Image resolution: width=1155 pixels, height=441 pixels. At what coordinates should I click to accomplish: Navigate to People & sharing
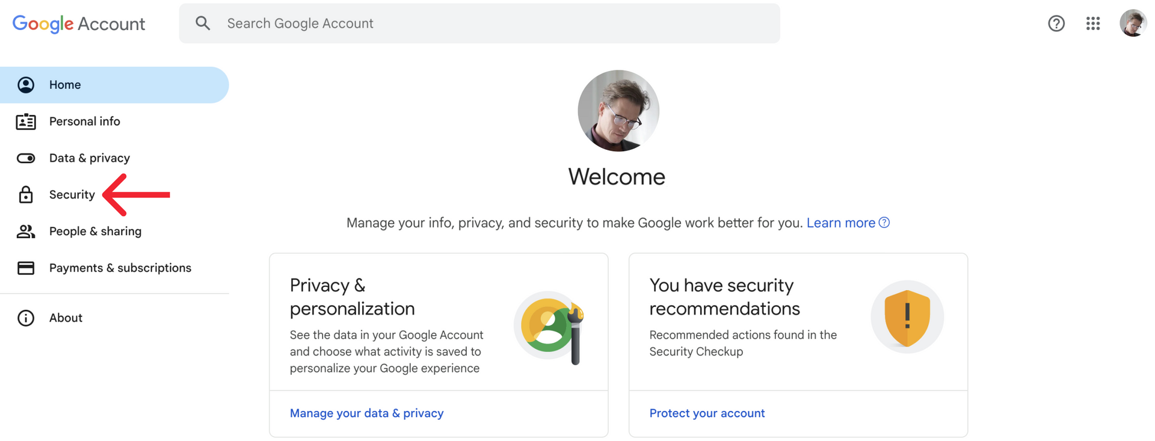[x=114, y=231]
